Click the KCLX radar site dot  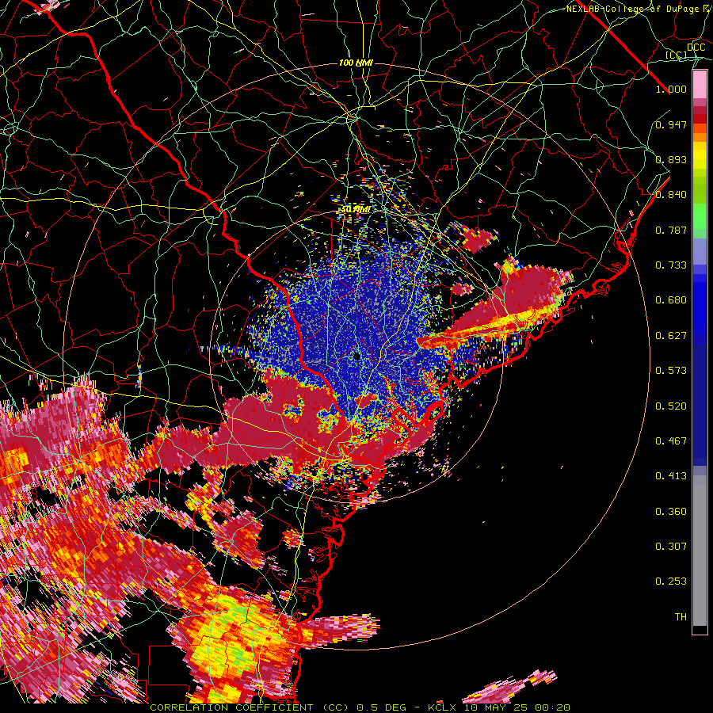point(356,356)
